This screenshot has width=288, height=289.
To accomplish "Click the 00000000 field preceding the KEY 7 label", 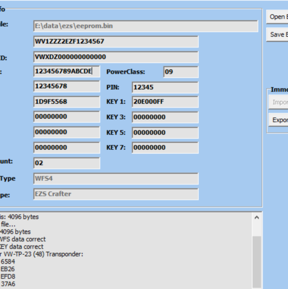I will tap(66, 147).
